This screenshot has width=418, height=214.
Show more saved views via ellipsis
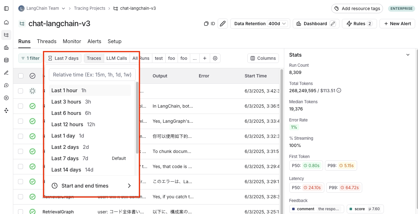(x=194, y=58)
